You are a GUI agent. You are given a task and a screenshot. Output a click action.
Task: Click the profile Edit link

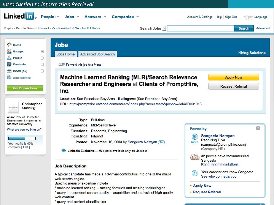click(x=25, y=147)
